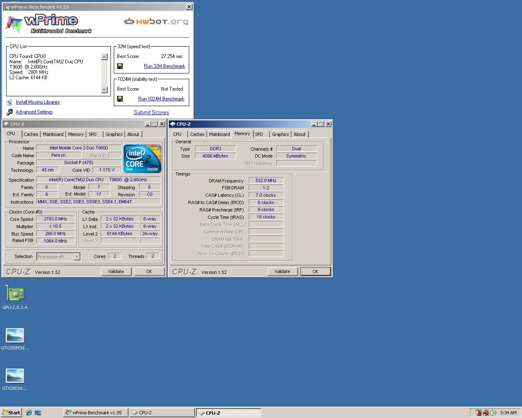Click the title bar icon of left CPU-Z window

[x=7, y=124]
